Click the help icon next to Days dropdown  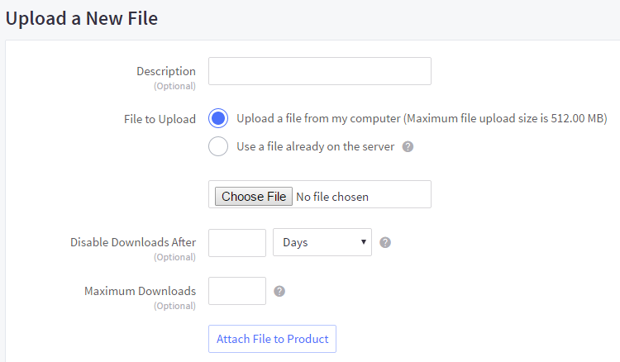(x=385, y=243)
